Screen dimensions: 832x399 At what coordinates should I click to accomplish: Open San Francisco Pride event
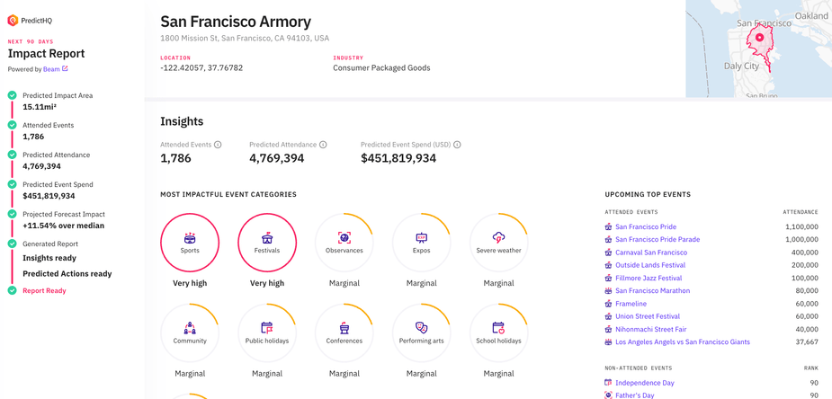pos(646,226)
